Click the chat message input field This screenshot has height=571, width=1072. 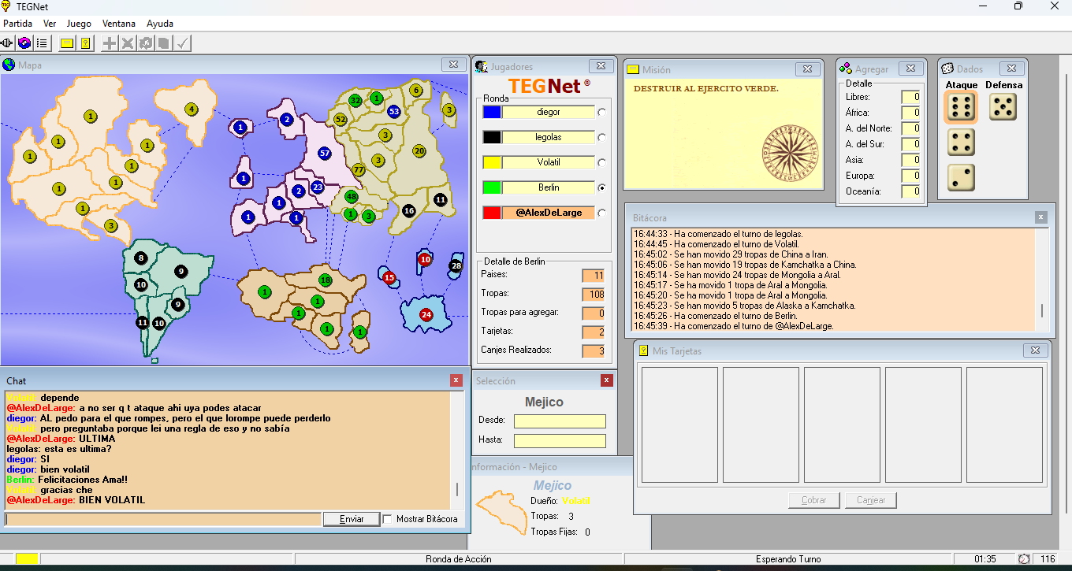coord(163,519)
